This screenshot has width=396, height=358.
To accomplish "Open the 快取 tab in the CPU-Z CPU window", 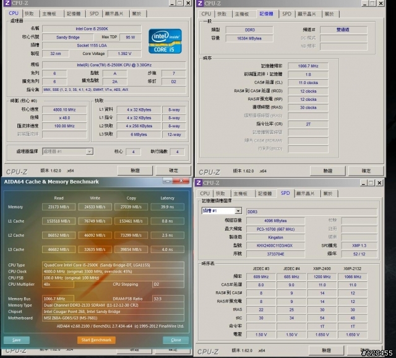I will coord(30,14).
